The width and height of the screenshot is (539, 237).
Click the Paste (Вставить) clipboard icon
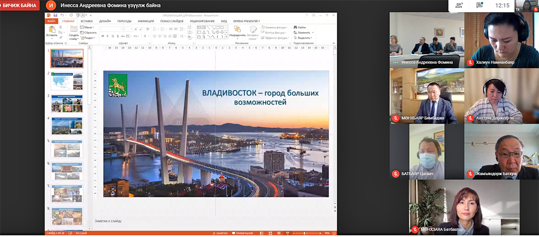[52, 29]
